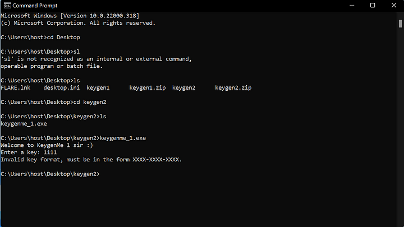
Task: Click at the current prompt C:\Users\host\Desktop\keygen2>
Action: (50, 174)
